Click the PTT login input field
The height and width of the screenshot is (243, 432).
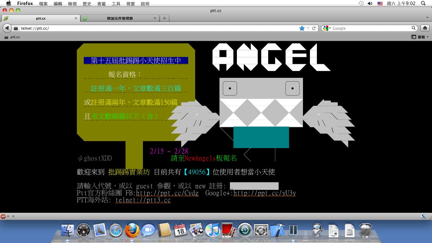[x=254, y=186]
